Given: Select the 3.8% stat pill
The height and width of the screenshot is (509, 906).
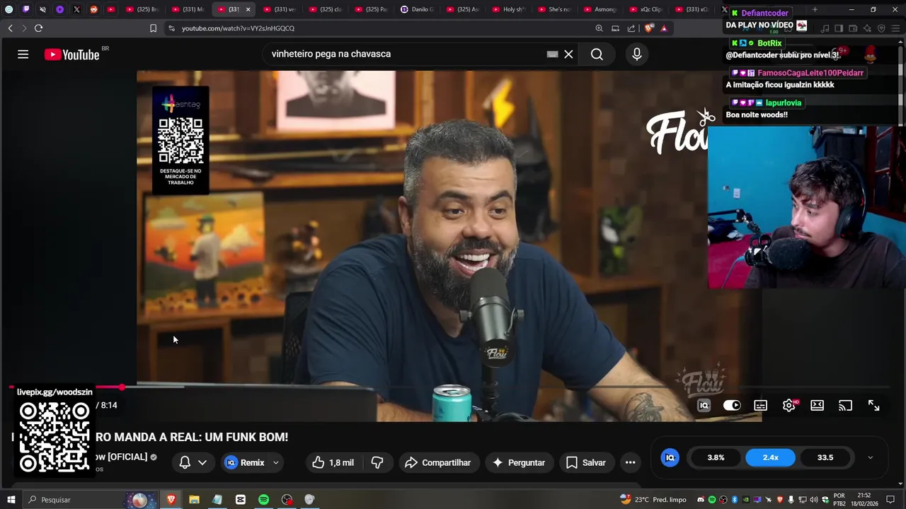Looking at the screenshot, I should (716, 457).
